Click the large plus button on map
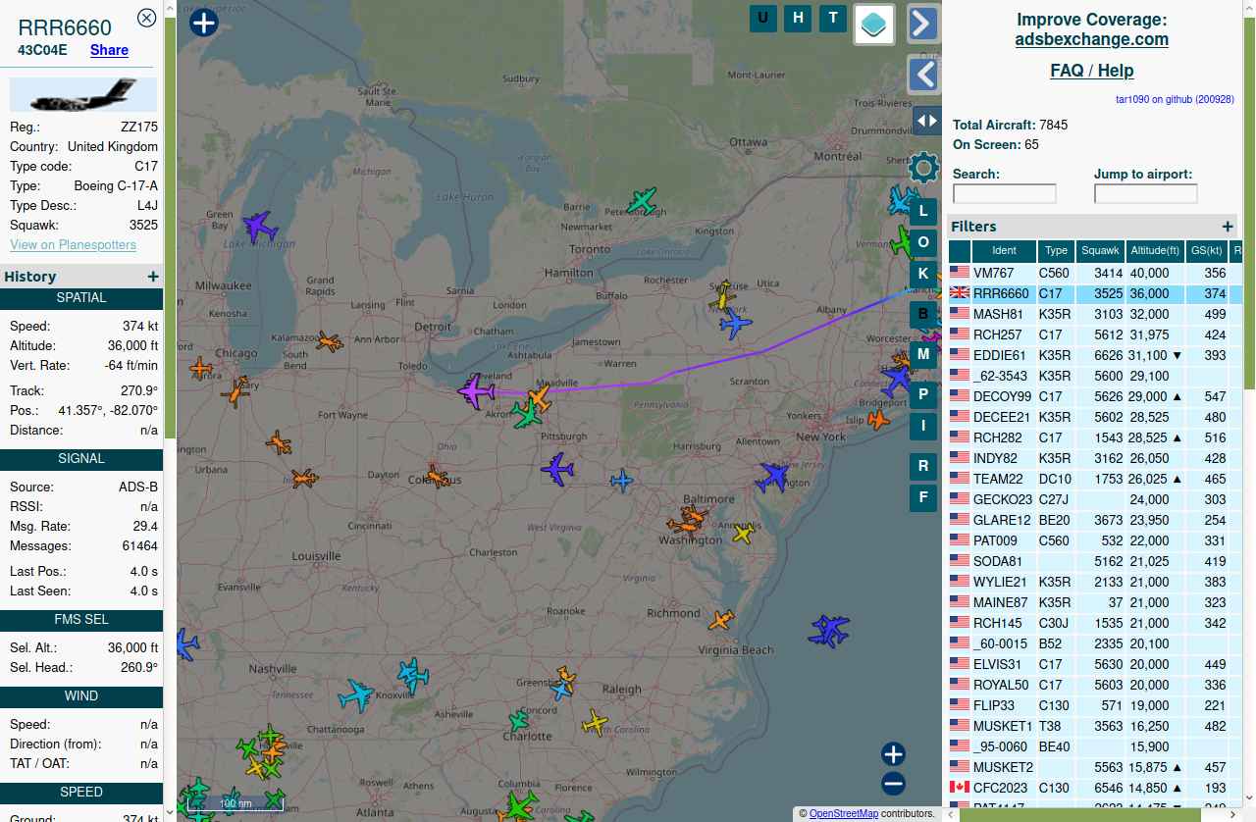Screen dimensions: 1256x822 (x=203, y=23)
